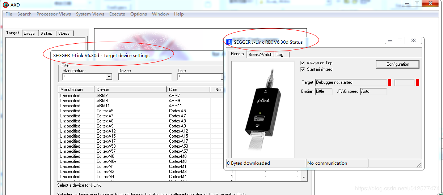
Task: Click the Core column header
Action: 188,89
